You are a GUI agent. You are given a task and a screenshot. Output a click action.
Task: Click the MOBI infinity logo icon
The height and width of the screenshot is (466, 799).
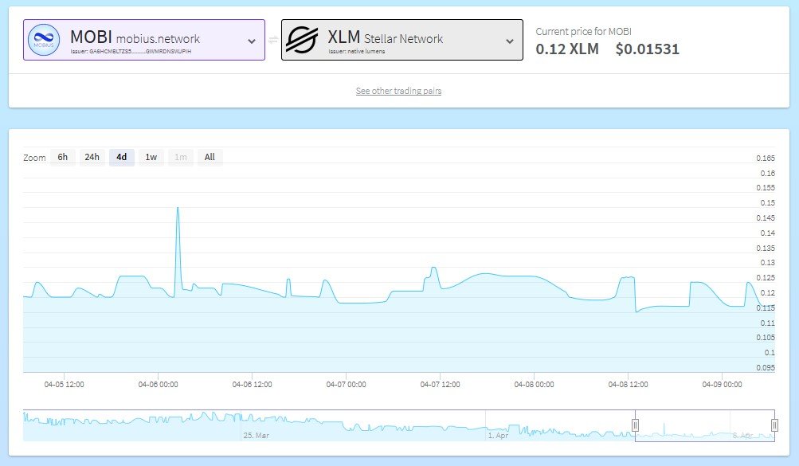45,40
